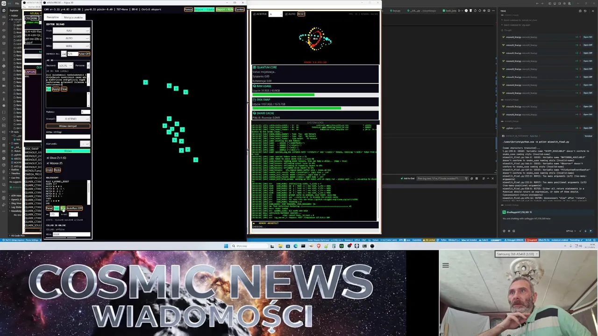The width and height of the screenshot is (598, 336).
Task: Click the orbiting particle visualization
Action: click(316, 40)
